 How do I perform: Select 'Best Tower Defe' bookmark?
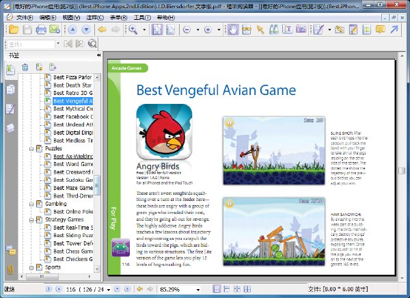[73, 243]
